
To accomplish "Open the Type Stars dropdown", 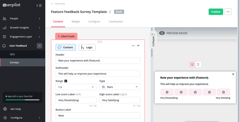I will pos(120,87).
